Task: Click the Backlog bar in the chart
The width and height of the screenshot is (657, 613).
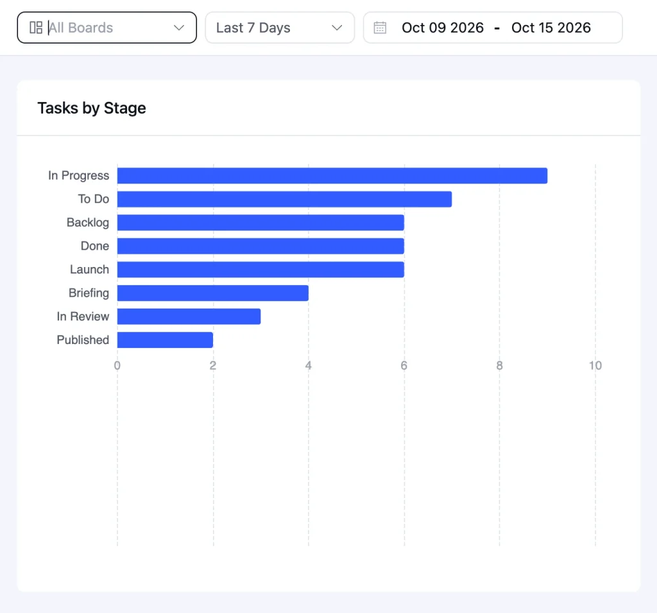Action: pyautogui.click(x=260, y=223)
